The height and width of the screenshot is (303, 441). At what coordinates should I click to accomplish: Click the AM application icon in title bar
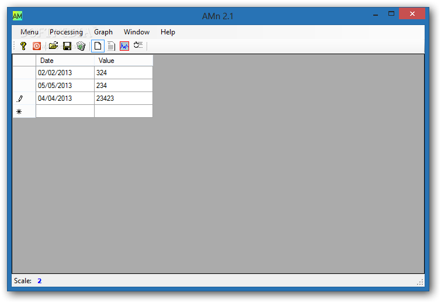18,15
